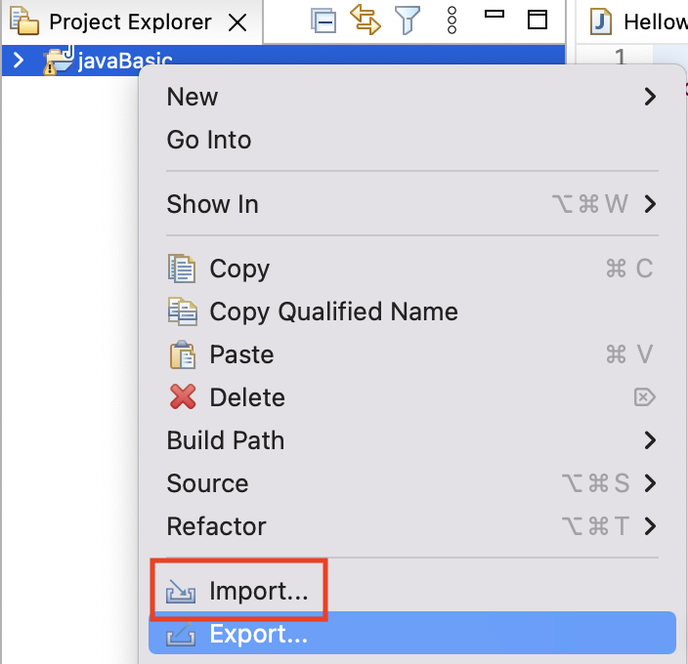The image size is (688, 664).
Task: Click the Collapse All icon in Project Explorer
Action: [323, 21]
